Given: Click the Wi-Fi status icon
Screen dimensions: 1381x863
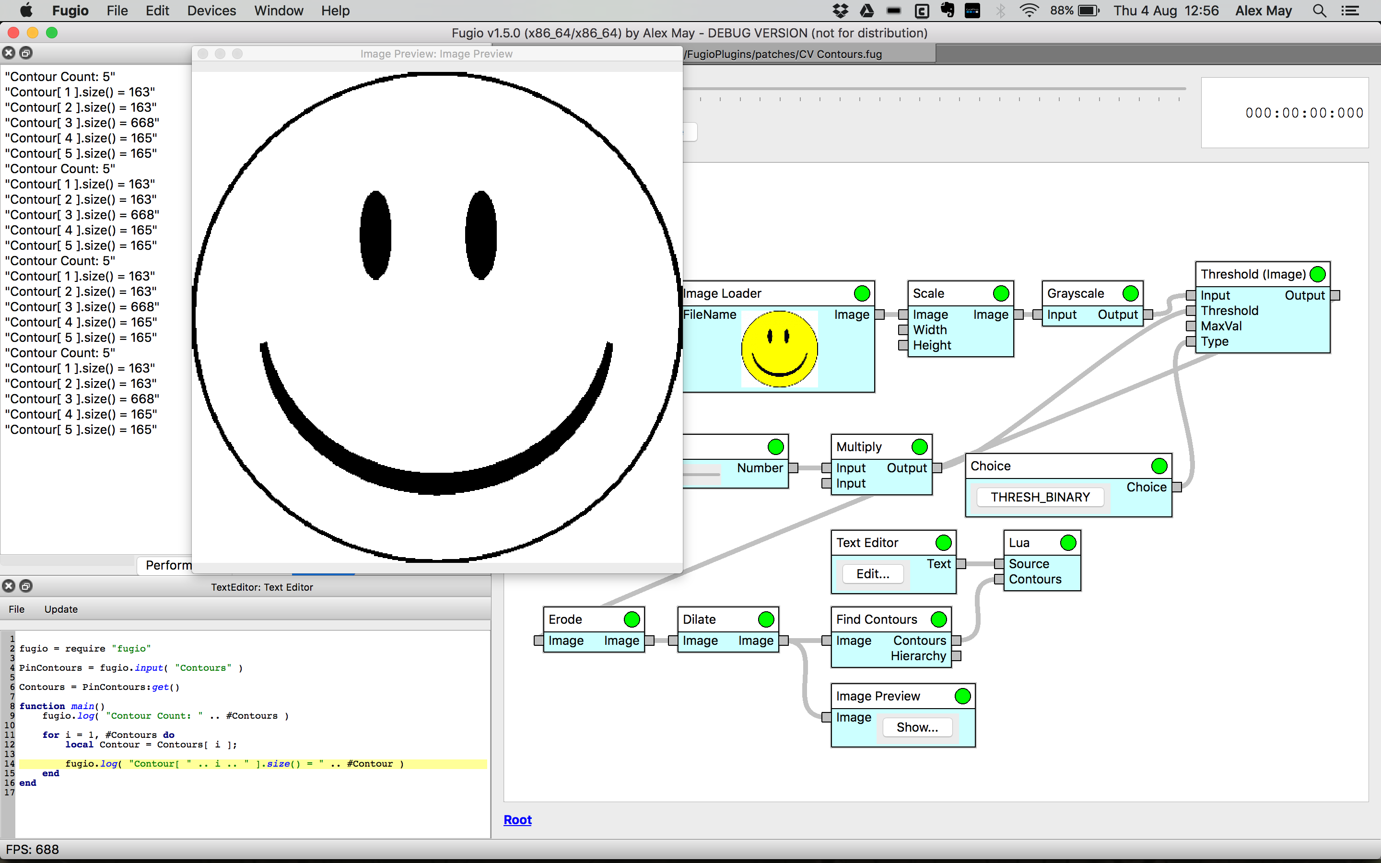Looking at the screenshot, I should 1029,11.
